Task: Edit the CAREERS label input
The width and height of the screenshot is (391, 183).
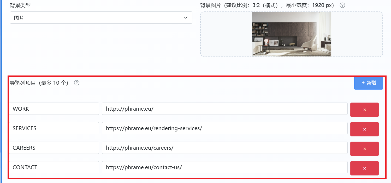Action: point(54,148)
